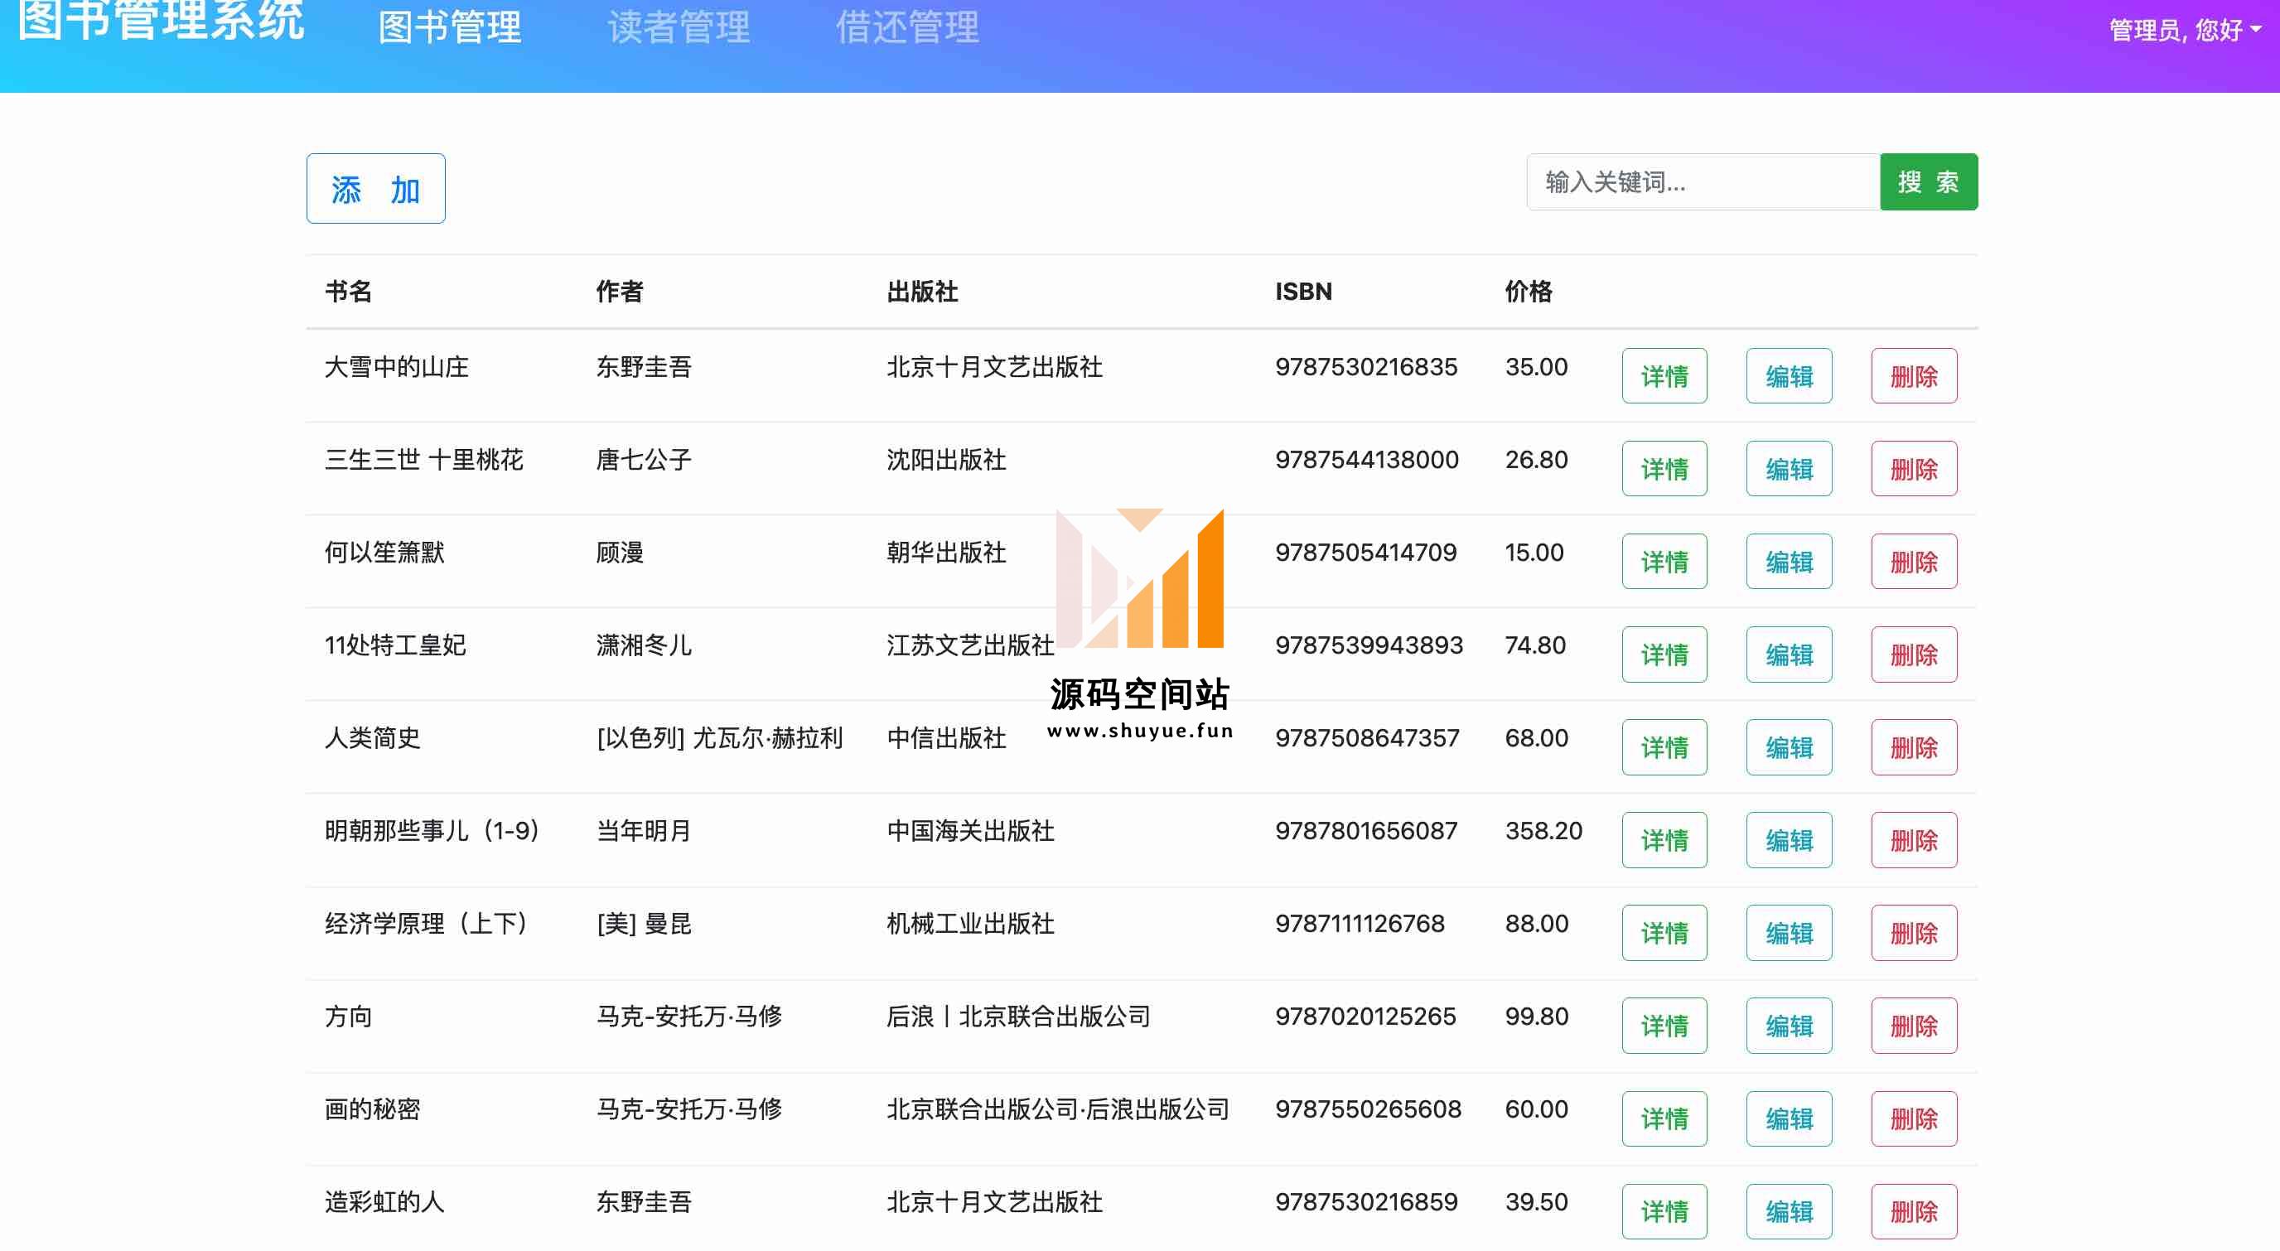Select the author cell [美] 曼昆

pos(644,924)
